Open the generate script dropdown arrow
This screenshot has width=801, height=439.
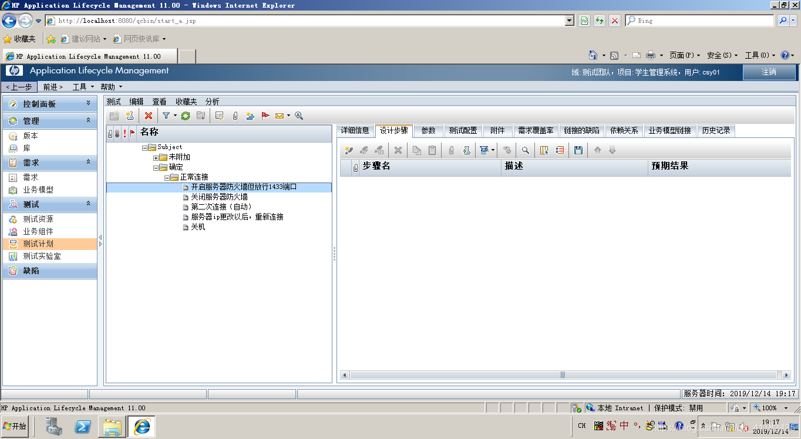click(493, 150)
